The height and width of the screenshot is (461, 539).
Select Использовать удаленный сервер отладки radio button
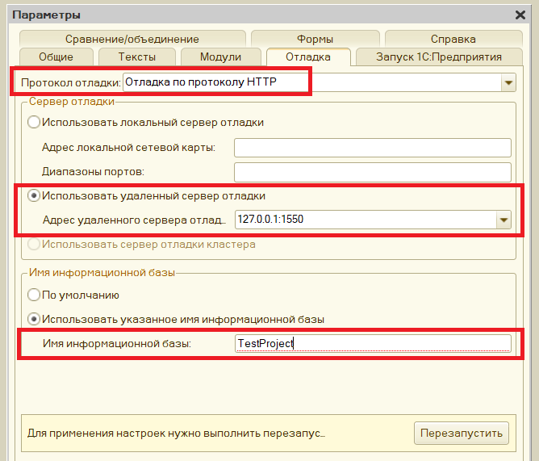[x=34, y=195]
